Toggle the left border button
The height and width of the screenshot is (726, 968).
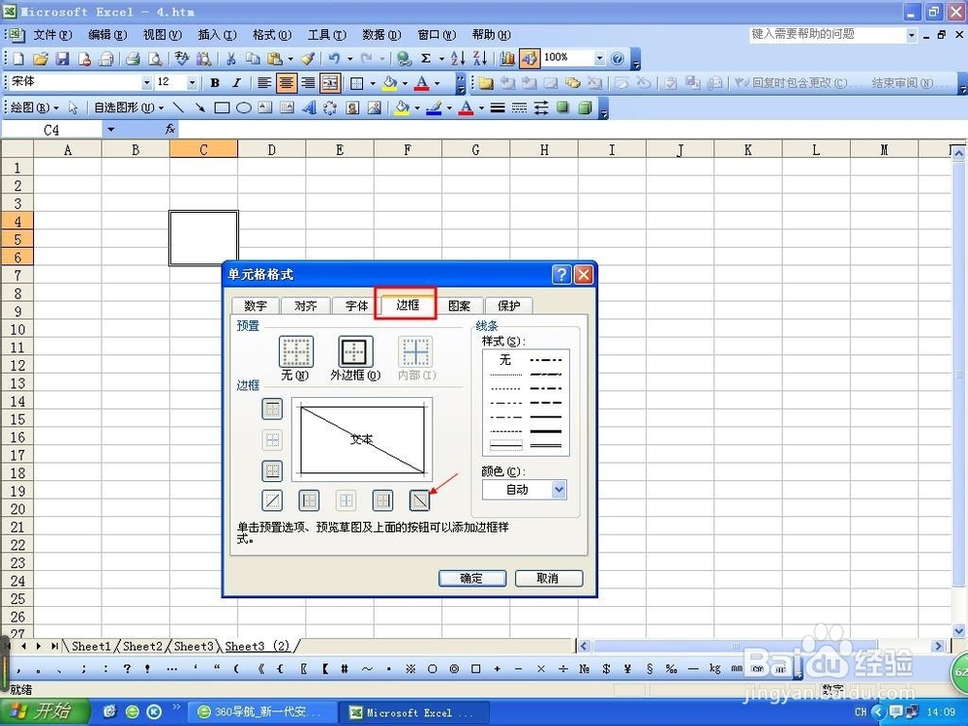coord(310,500)
